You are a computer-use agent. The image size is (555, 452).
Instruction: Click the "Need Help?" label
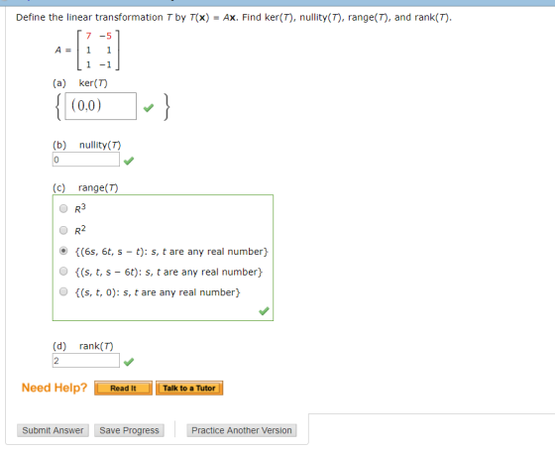[55, 388]
